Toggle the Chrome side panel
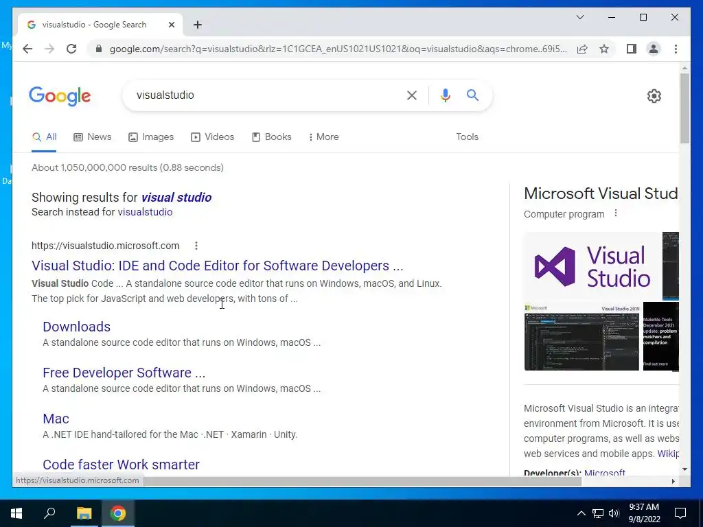 (632, 49)
